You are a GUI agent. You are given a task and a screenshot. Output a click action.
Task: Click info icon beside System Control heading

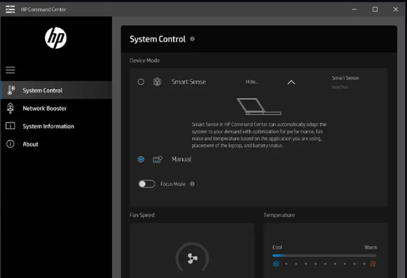(x=193, y=39)
